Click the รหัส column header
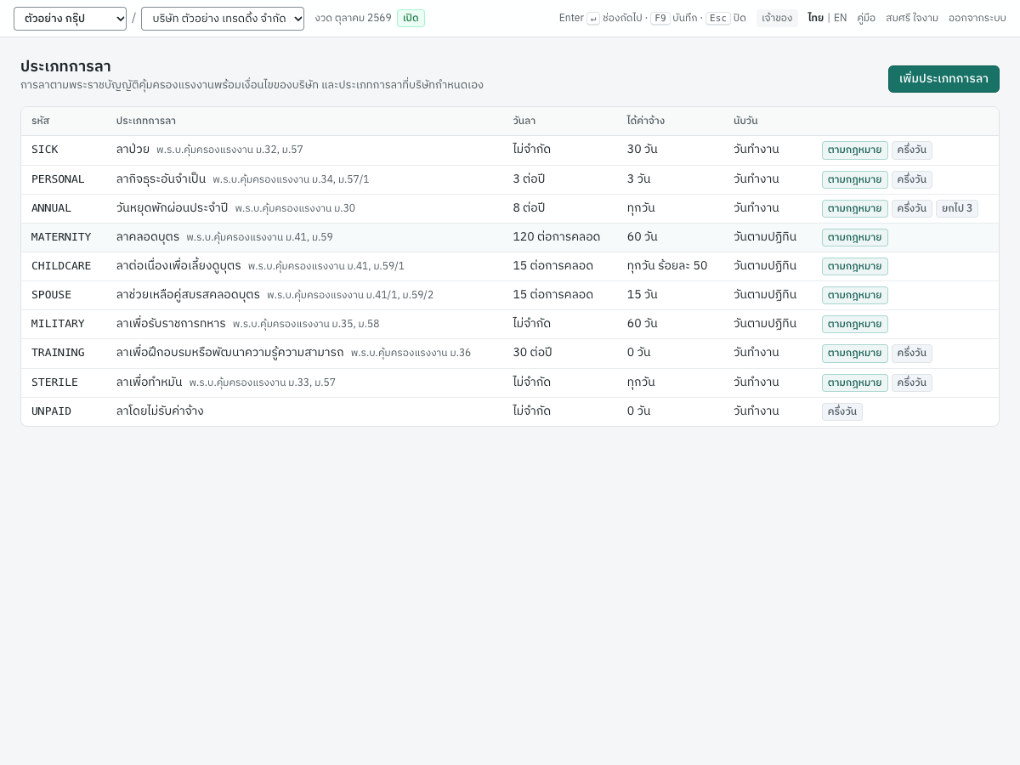This screenshot has width=1020, height=765. pos(41,122)
